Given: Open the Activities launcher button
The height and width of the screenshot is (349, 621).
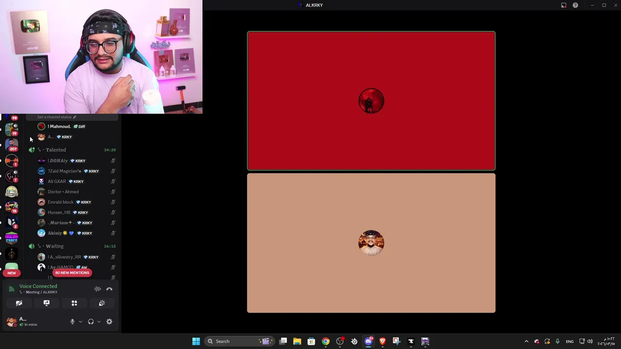Looking at the screenshot, I should [x=74, y=303].
